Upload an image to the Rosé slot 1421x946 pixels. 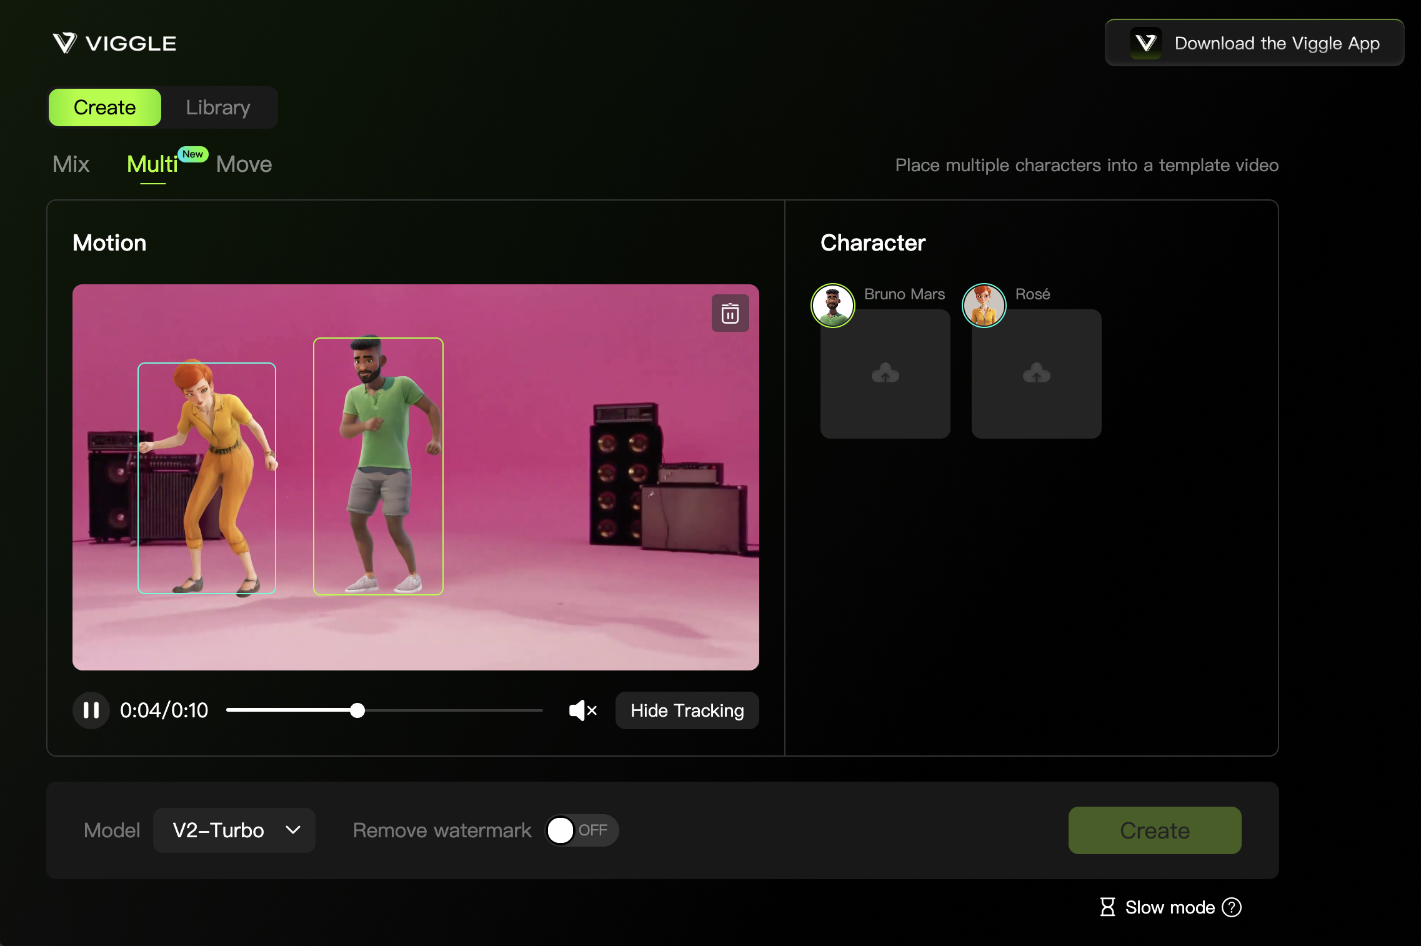(x=1036, y=374)
